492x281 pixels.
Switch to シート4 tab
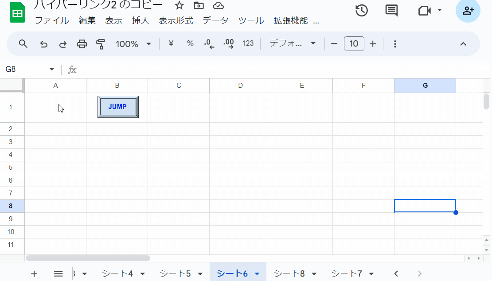[x=117, y=273]
